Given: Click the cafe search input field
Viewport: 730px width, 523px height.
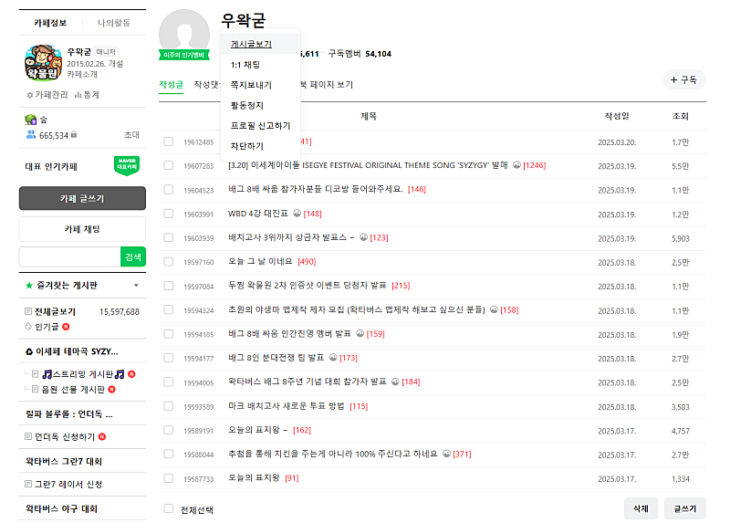Looking at the screenshot, I should (x=69, y=257).
